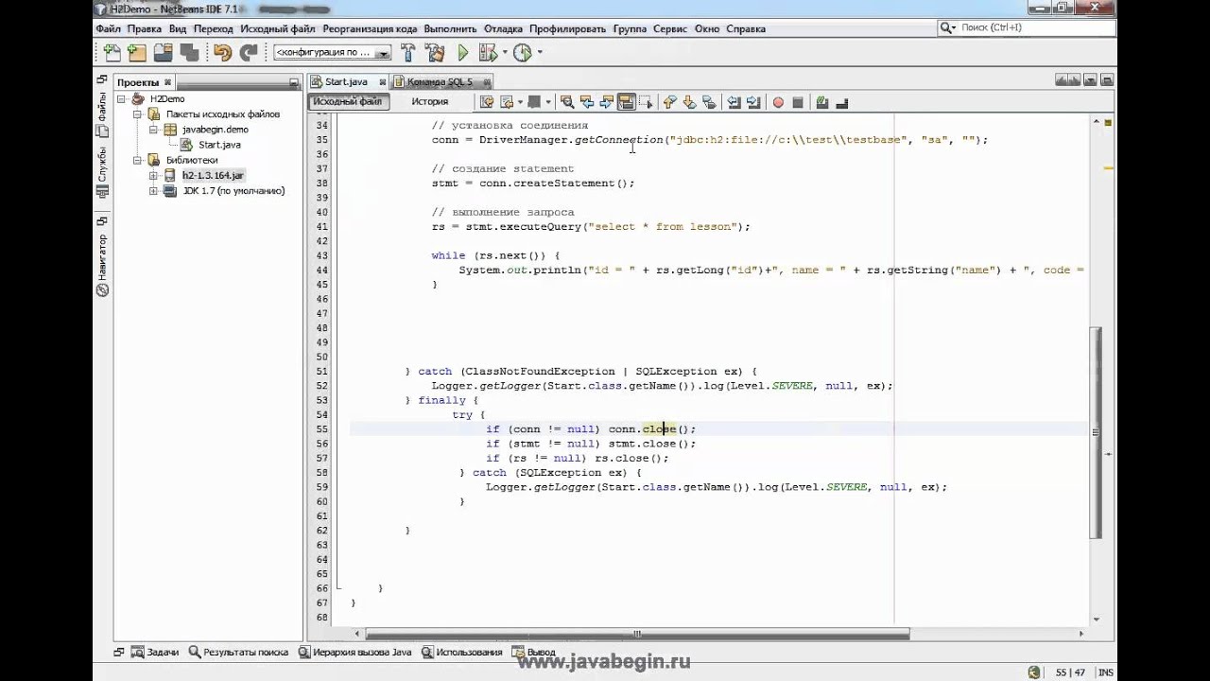
Task: Click the New Project icon
Action: coord(137,53)
